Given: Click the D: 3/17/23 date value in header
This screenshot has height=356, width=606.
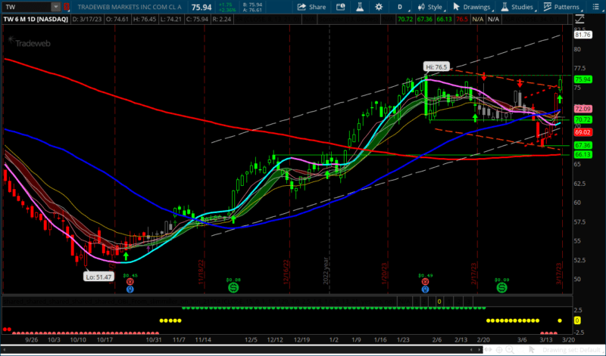Looking at the screenshot, I should click(x=88, y=19).
